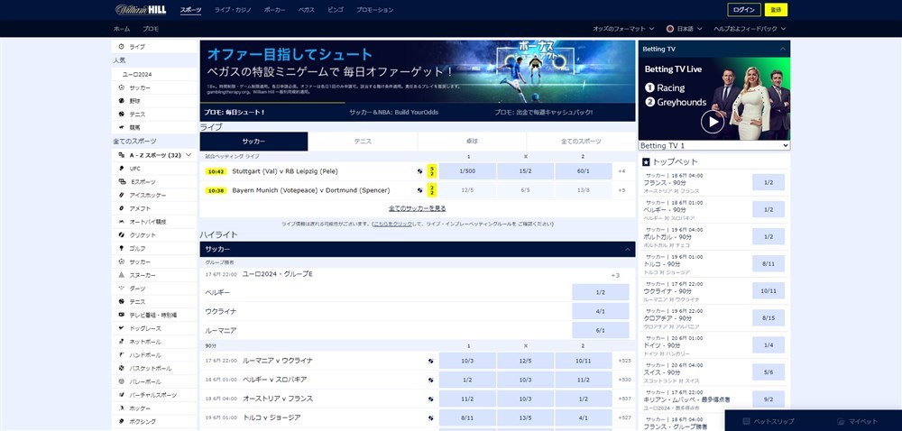
Task: Switch to ライブ・カジノ in top navigation
Action: pyautogui.click(x=233, y=10)
